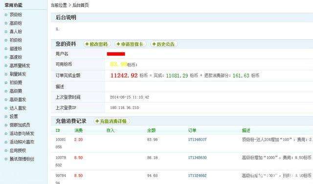This screenshot has height=184, width=313.
Task: Select 高质量转发 sidebar entry
Action: tap(20, 65)
